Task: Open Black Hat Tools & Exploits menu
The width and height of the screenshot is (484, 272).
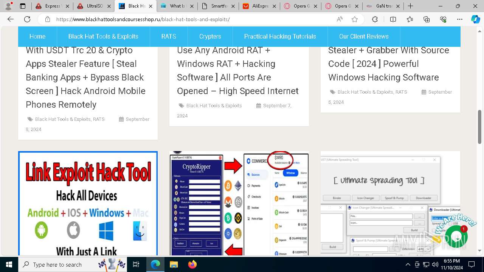Action: pos(103,37)
